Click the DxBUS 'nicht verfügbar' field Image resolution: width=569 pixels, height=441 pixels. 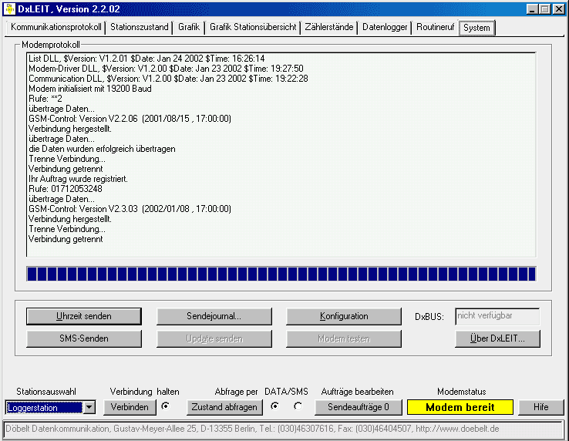[497, 316]
